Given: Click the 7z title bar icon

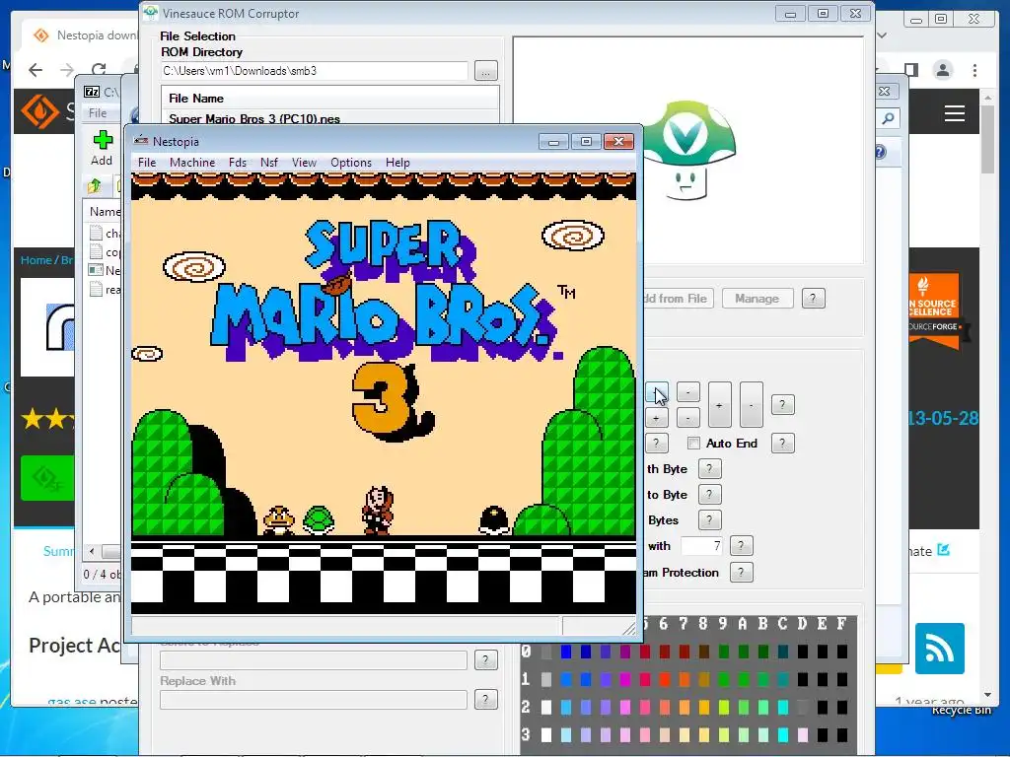Looking at the screenshot, I should 92,92.
